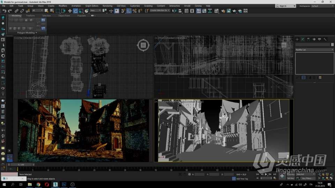Open the Sign In dropdown

(285, 6)
